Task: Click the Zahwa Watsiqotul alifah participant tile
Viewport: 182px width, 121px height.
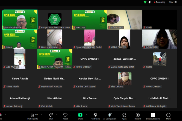Action: [125, 59]
